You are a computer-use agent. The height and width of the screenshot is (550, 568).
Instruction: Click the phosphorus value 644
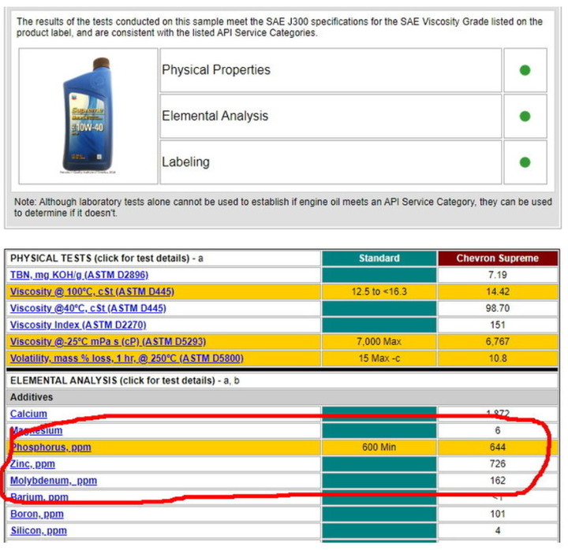[x=497, y=448]
